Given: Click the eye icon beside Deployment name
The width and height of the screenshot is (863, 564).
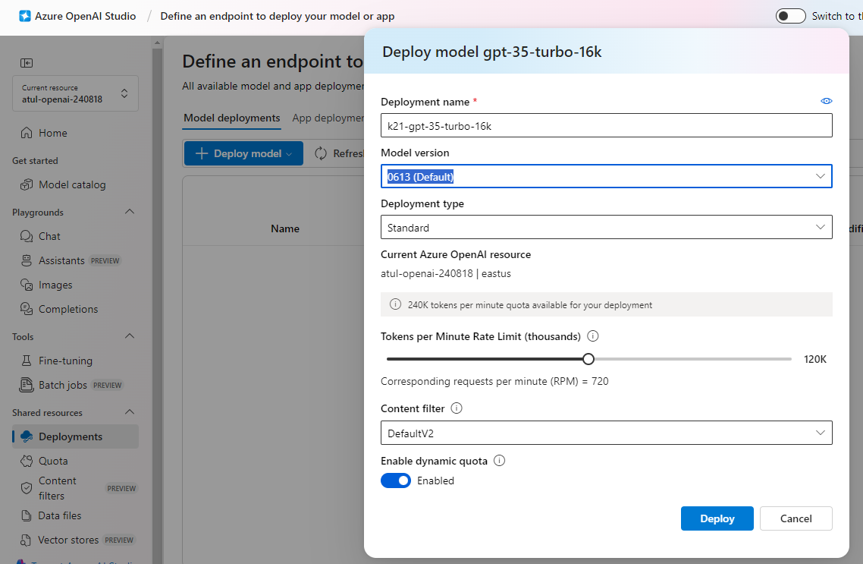Looking at the screenshot, I should tap(826, 101).
